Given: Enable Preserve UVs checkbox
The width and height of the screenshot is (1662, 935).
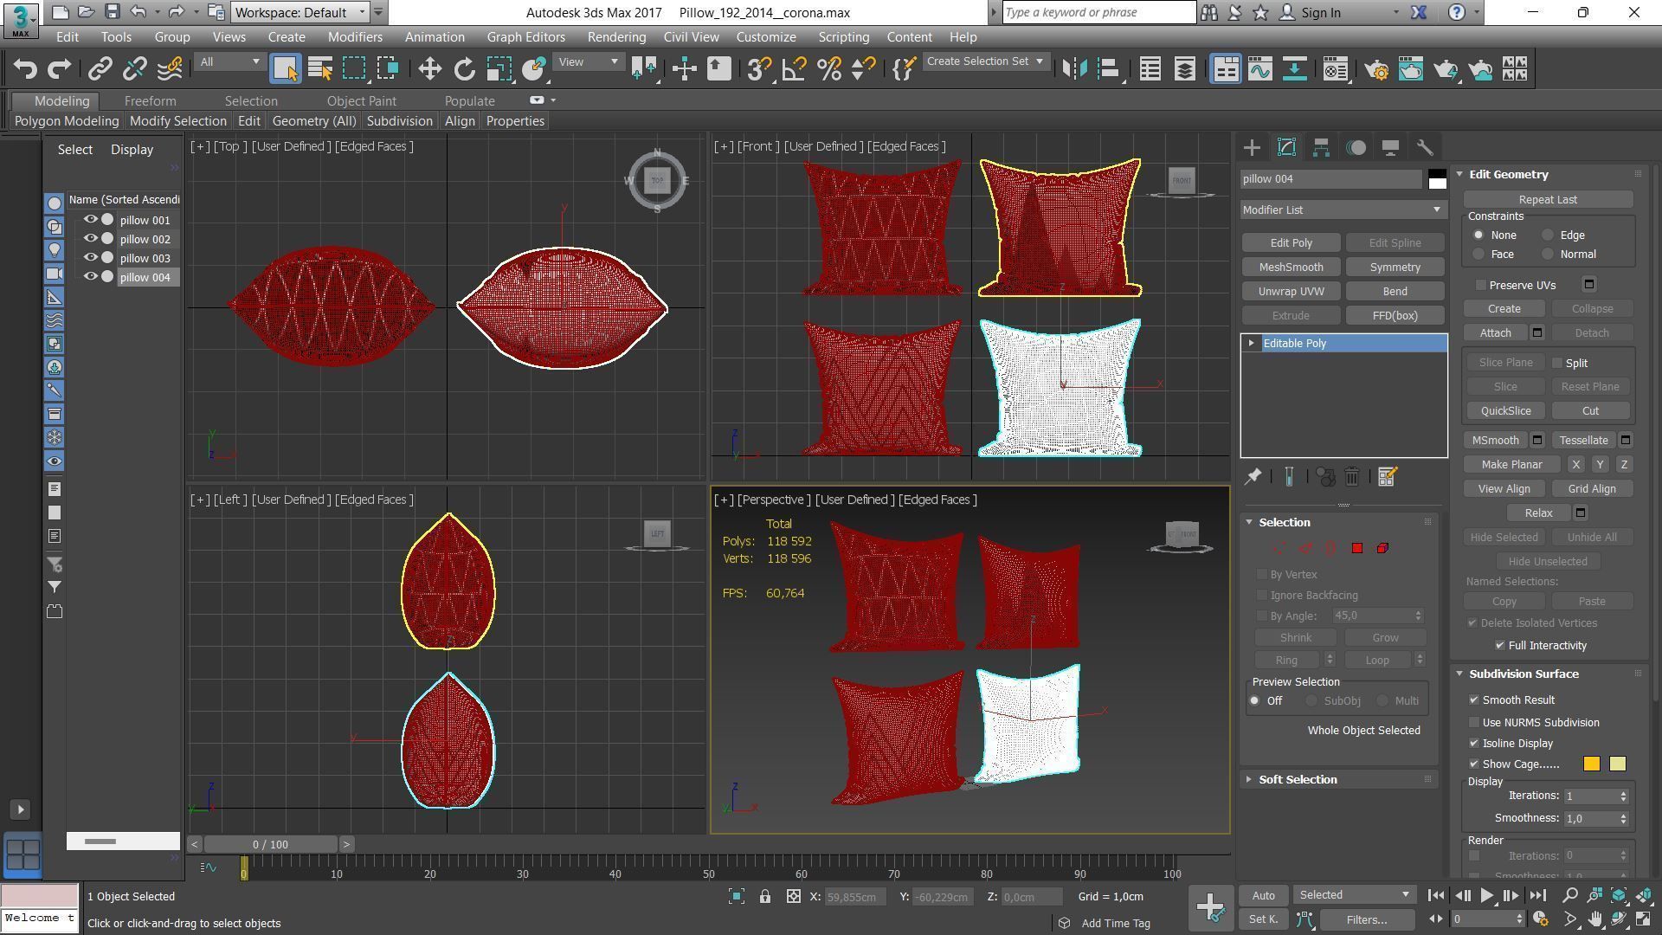Looking at the screenshot, I should click(1481, 286).
